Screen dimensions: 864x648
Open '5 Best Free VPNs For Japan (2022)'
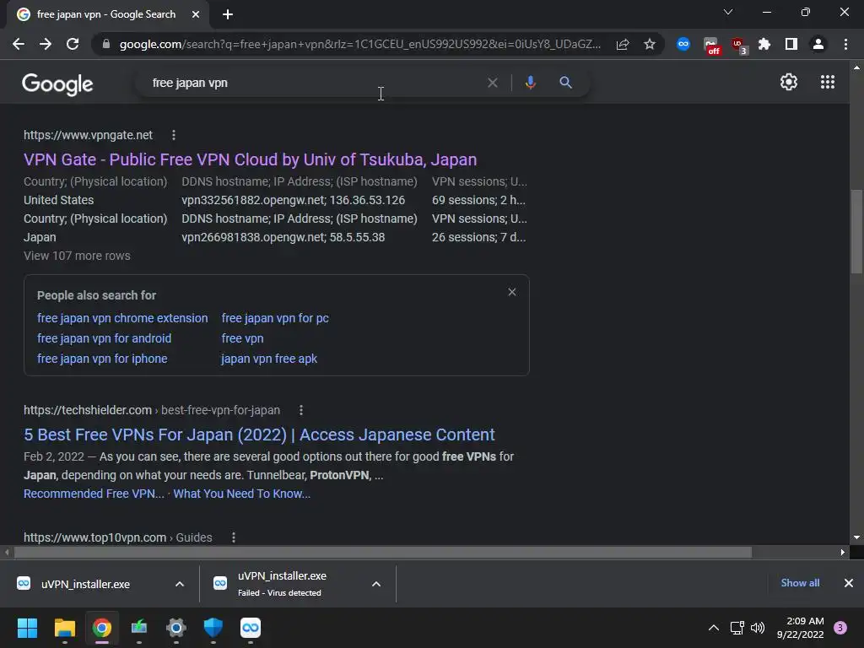[x=259, y=435]
